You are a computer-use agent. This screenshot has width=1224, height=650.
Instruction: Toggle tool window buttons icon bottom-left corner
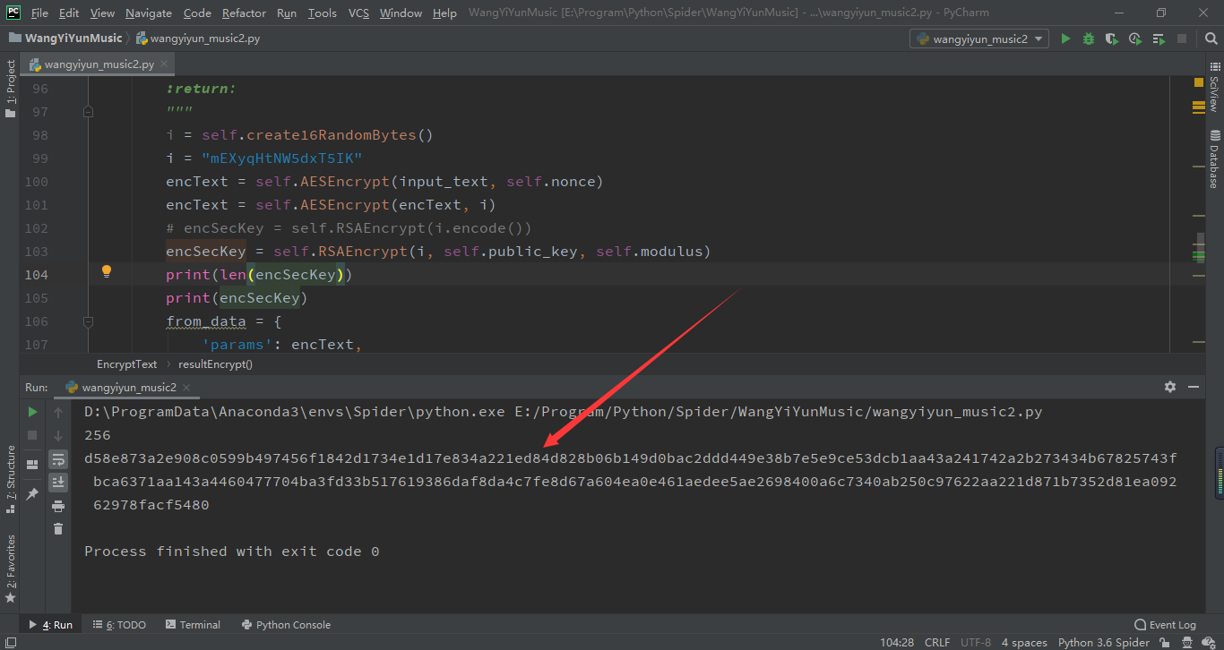[9, 642]
